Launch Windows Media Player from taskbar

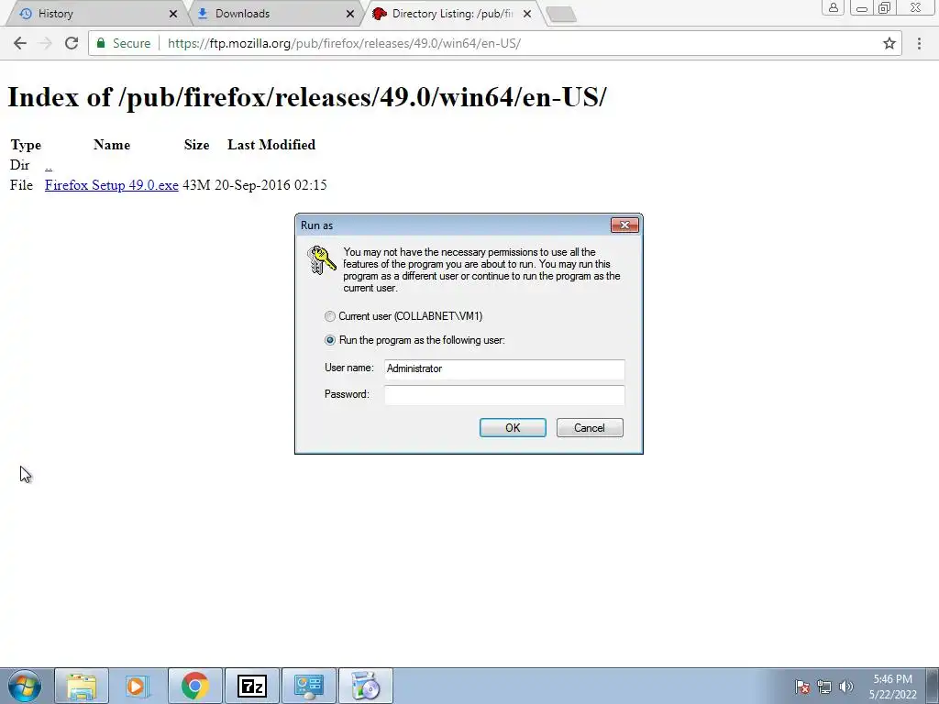point(137,686)
